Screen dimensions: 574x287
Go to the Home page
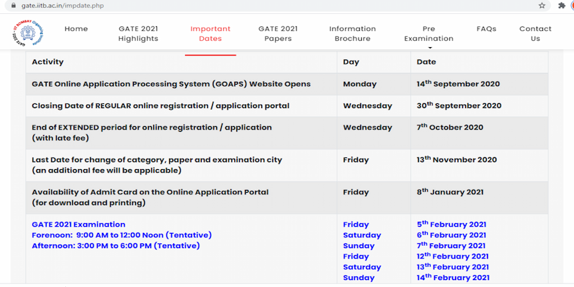click(x=76, y=29)
